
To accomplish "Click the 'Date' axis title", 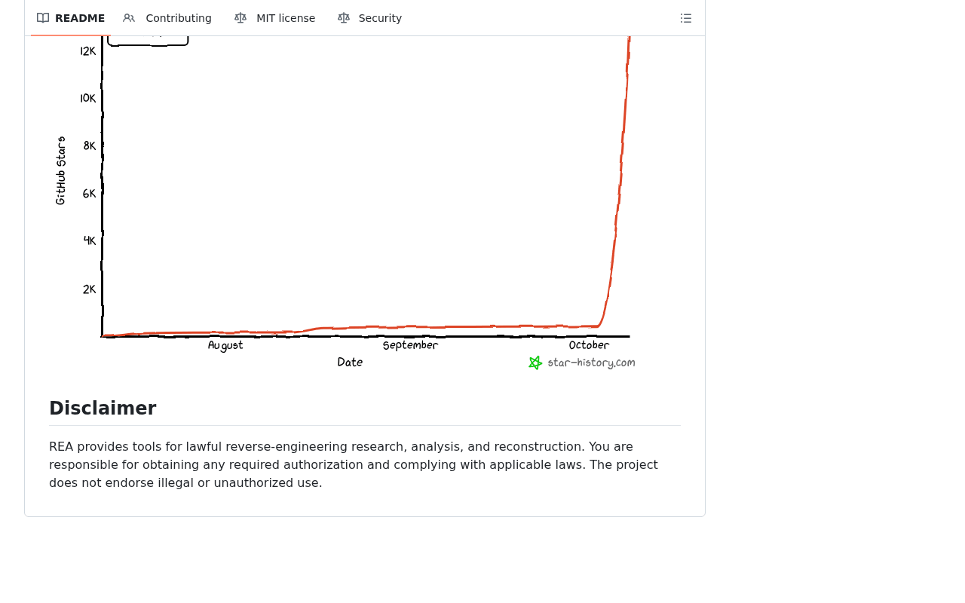I will coord(350,363).
